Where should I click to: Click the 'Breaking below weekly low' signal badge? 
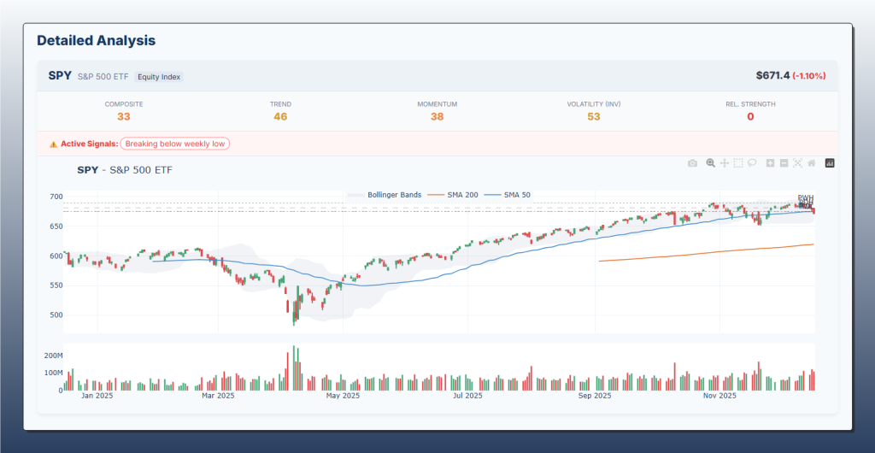[x=174, y=144]
